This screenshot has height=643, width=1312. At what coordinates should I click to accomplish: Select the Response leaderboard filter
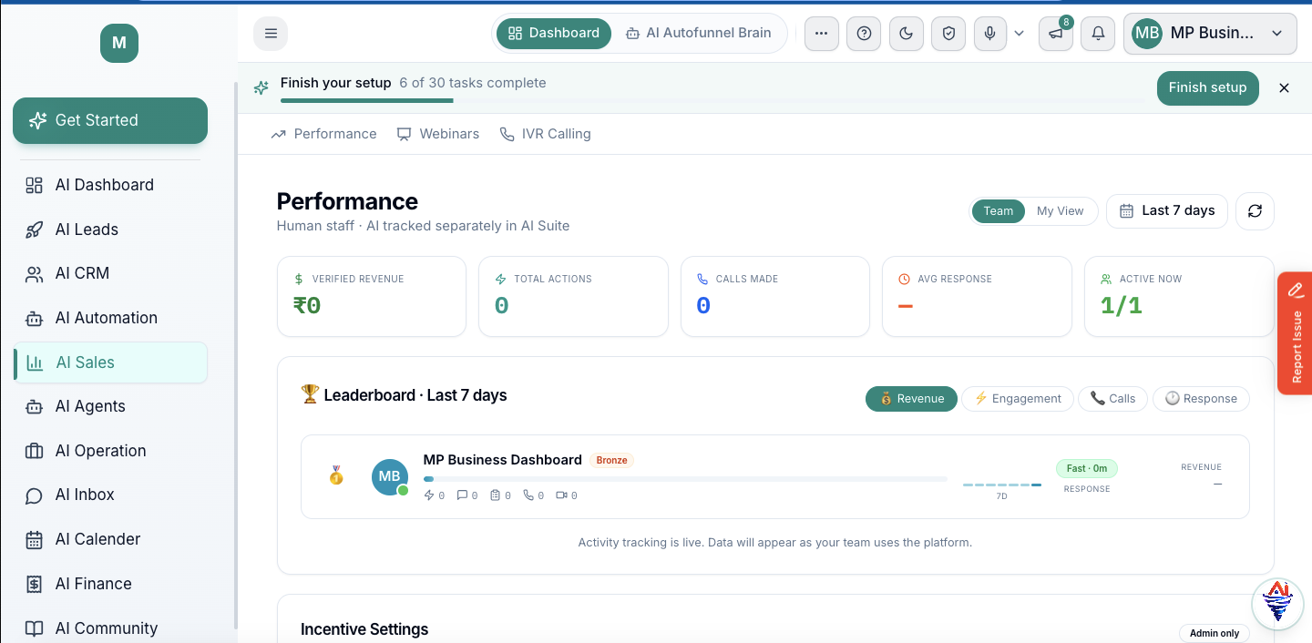click(1201, 399)
